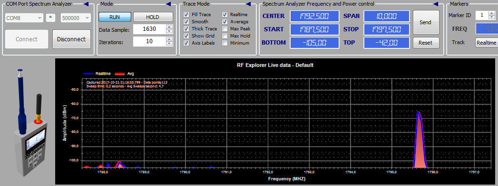The height and width of the screenshot is (186, 498).
Task: Click the Send button
Action: tap(426, 22)
